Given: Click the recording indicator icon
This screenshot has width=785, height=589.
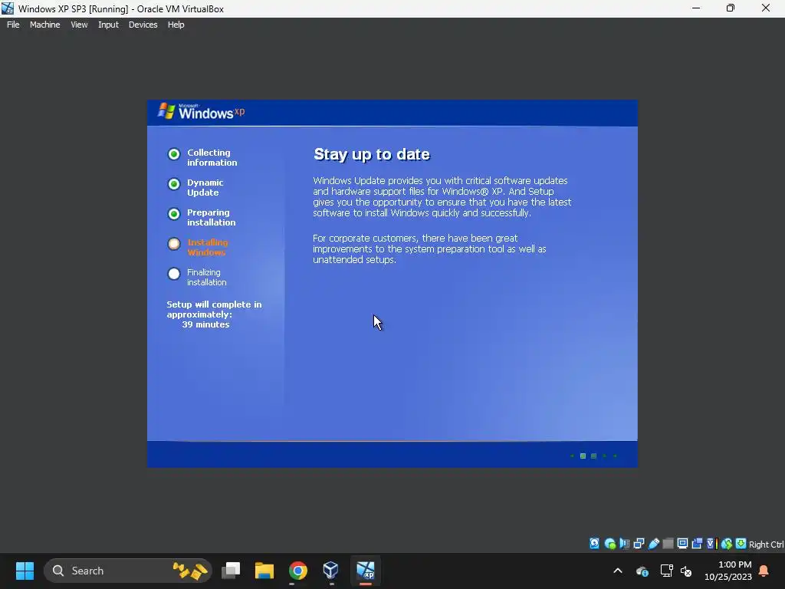Looking at the screenshot, I should point(697,544).
